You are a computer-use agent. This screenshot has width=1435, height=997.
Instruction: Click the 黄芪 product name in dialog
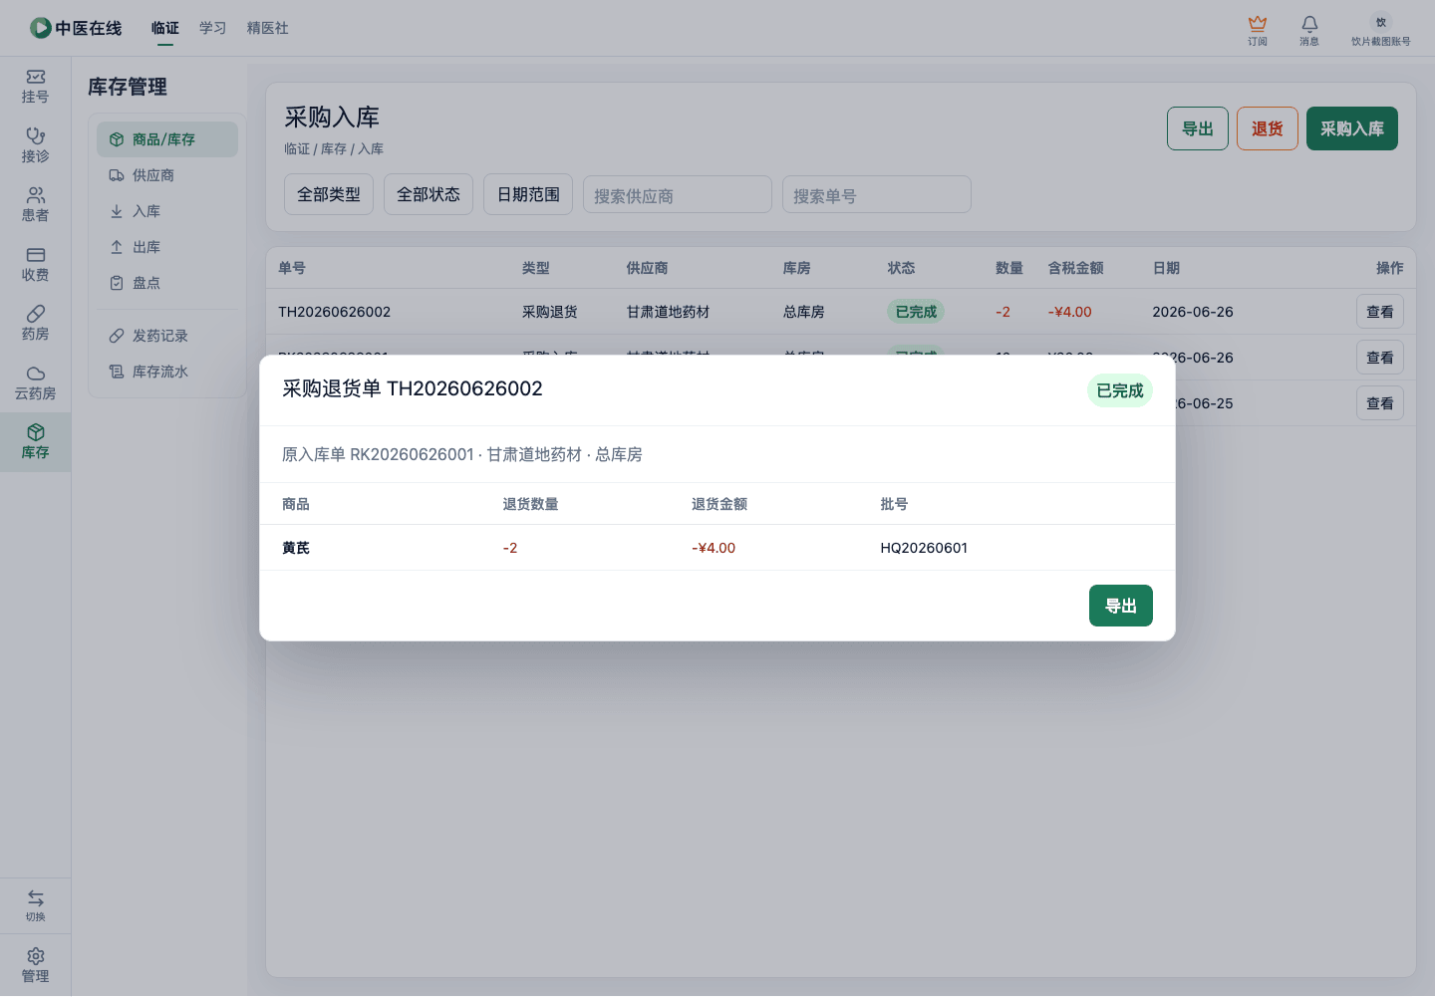pyautogui.click(x=296, y=548)
